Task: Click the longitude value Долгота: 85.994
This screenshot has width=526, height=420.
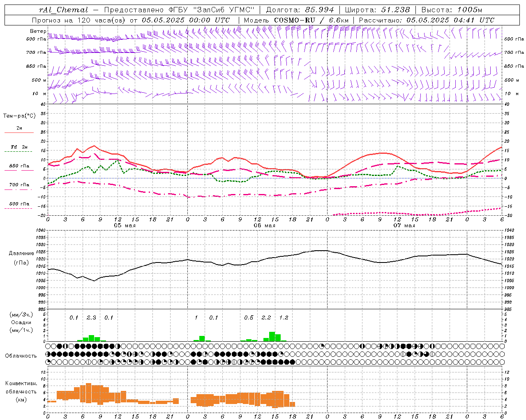Action: [x=300, y=10]
